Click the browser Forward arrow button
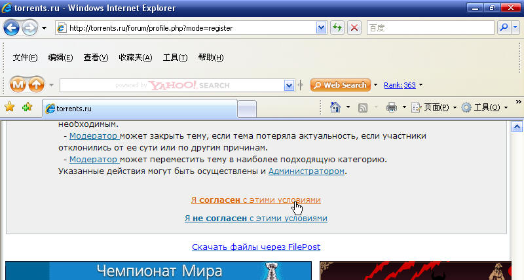Image resolution: width=524 pixels, height=280 pixels. coord(29,28)
